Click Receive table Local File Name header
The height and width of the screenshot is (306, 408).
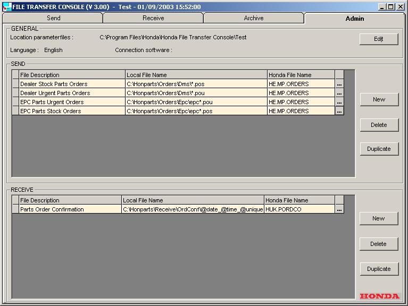click(193, 200)
